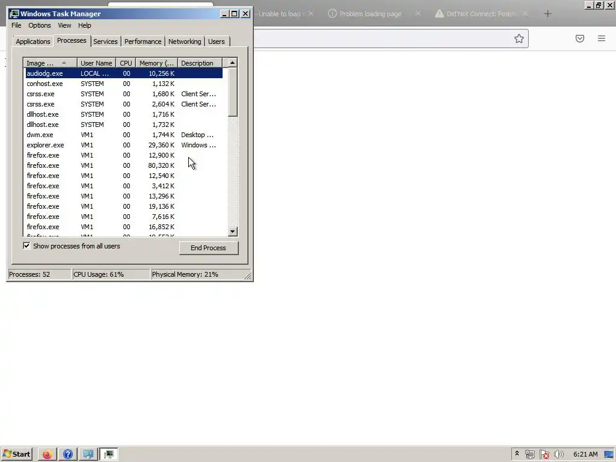616x462 pixels.
Task: Click the process list scrollbar thumb
Action: pyautogui.click(x=233, y=92)
